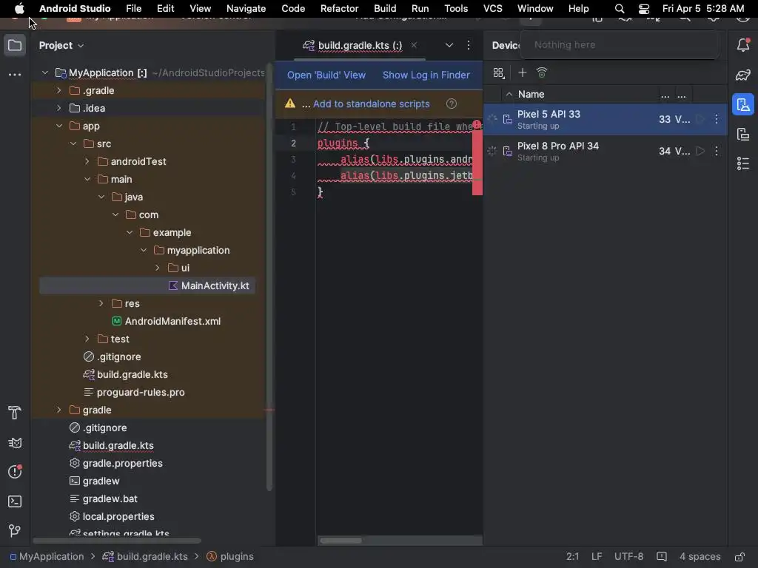This screenshot has height=568, width=758.
Task: Click the help question mark in warning banner
Action: pyautogui.click(x=452, y=104)
